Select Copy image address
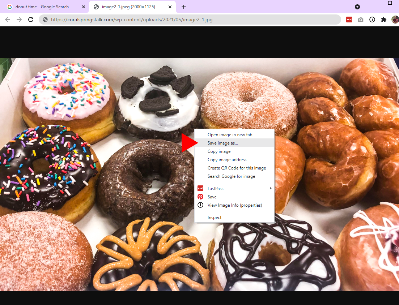Screen dimensions: 399x305 pos(234,160)
